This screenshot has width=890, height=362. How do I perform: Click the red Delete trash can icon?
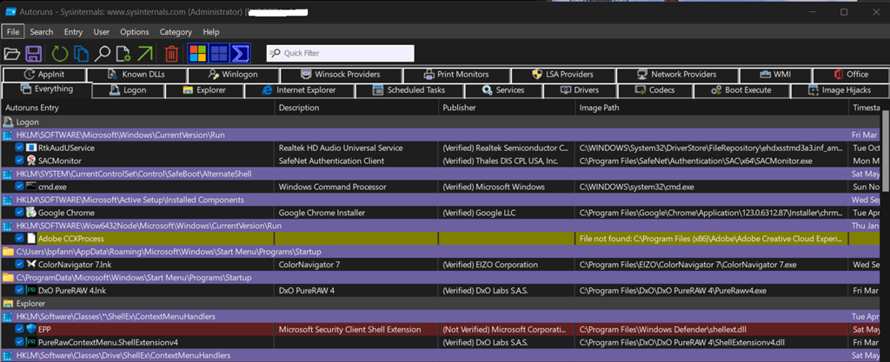172,54
